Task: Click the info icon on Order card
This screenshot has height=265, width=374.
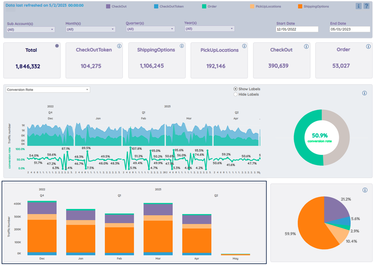Action: coord(368,46)
